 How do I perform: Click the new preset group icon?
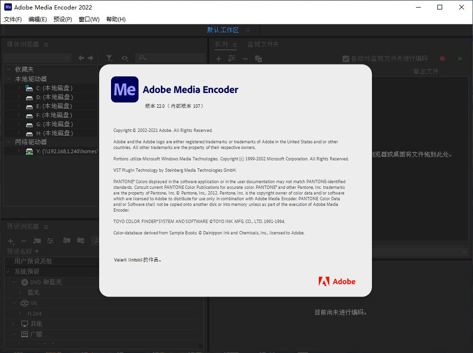pyautogui.click(x=37, y=241)
